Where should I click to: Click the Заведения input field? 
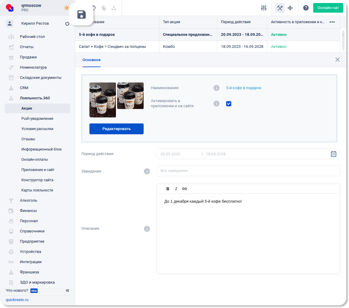pyautogui.click(x=248, y=171)
